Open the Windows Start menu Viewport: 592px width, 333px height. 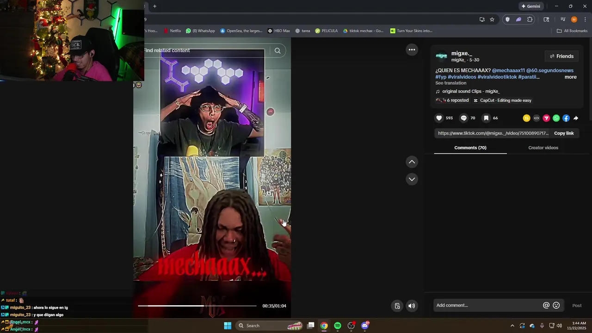tap(228, 326)
